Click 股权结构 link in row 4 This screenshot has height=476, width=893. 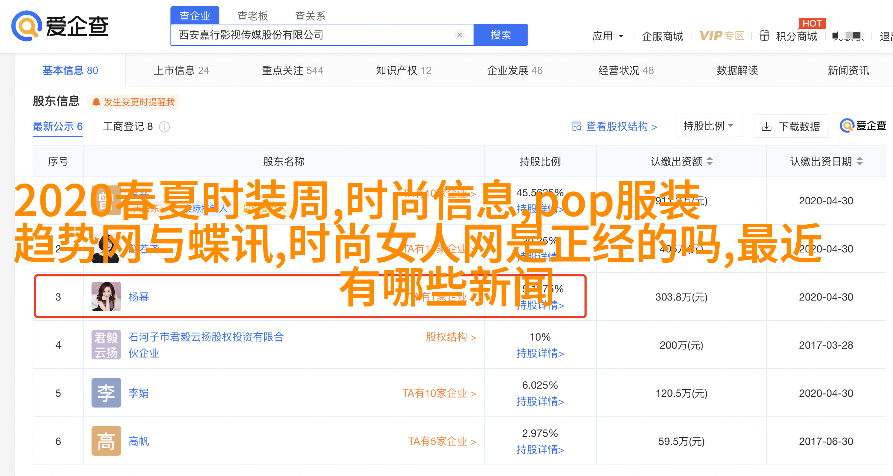(x=451, y=337)
